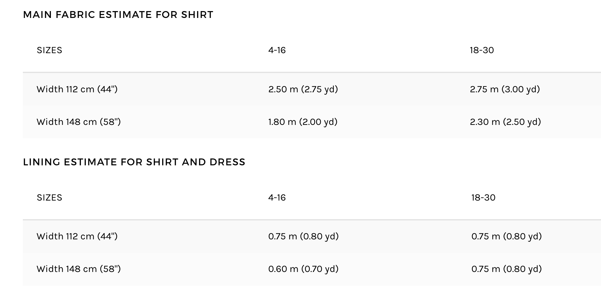Click the "Lining Estimate for Shirt and Dress" heading
Viewport: 601px width, 300px height.
pyautogui.click(x=134, y=162)
